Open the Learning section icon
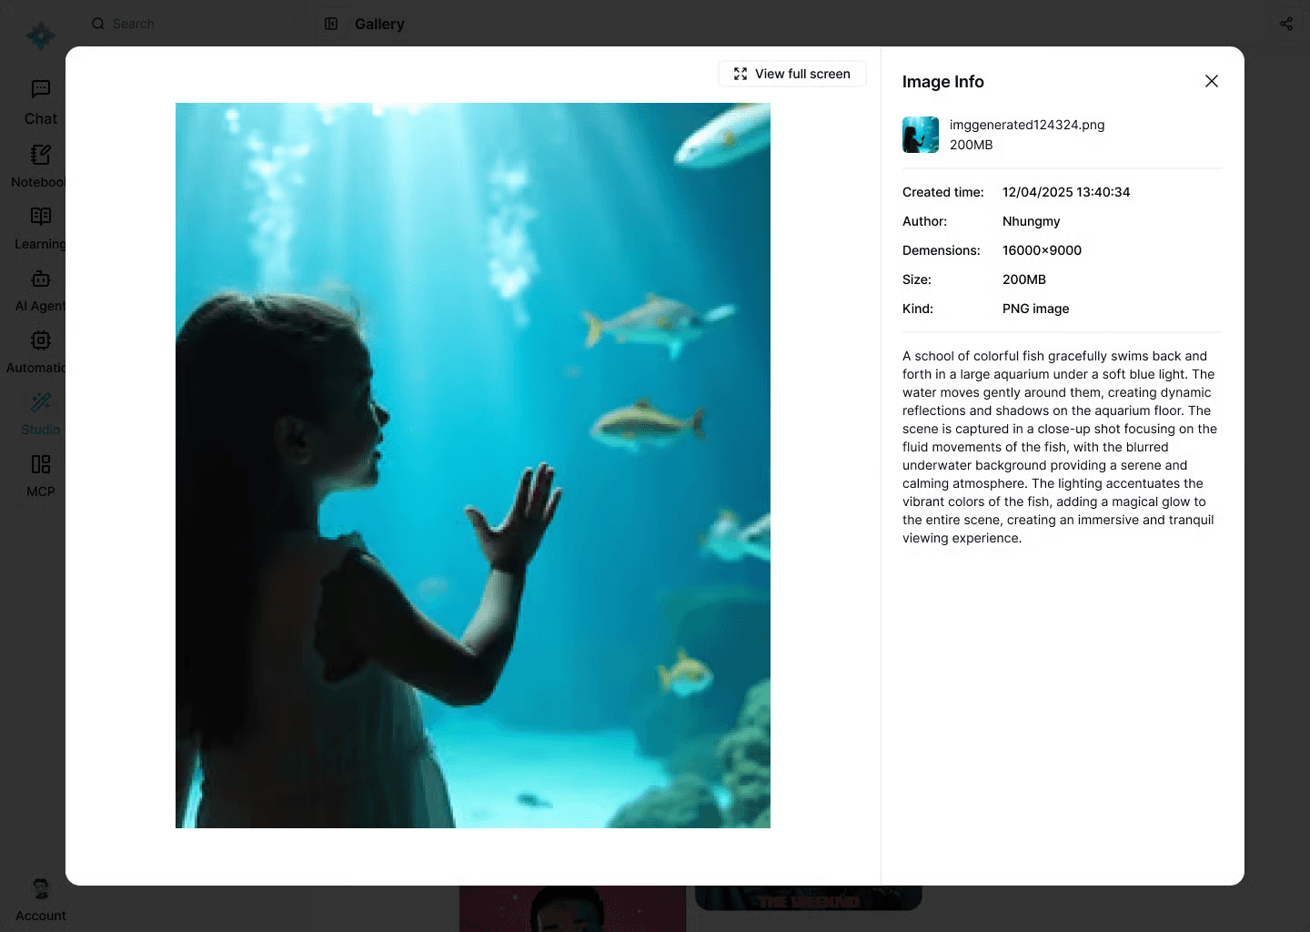Viewport: 1310px width, 932px height. tap(41, 216)
